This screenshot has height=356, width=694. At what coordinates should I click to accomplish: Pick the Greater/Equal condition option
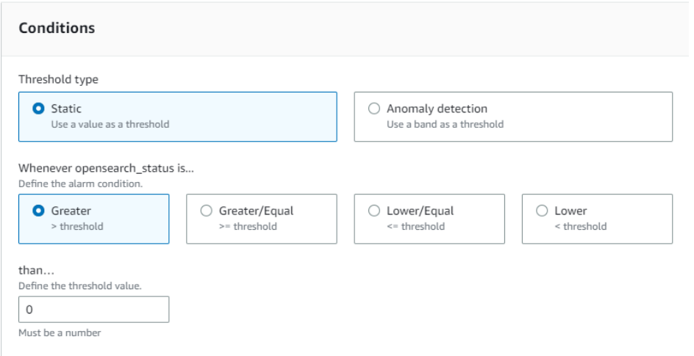[x=207, y=211]
